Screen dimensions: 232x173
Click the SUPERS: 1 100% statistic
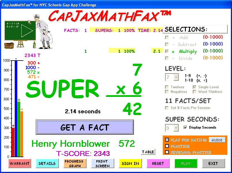click(x=115, y=30)
